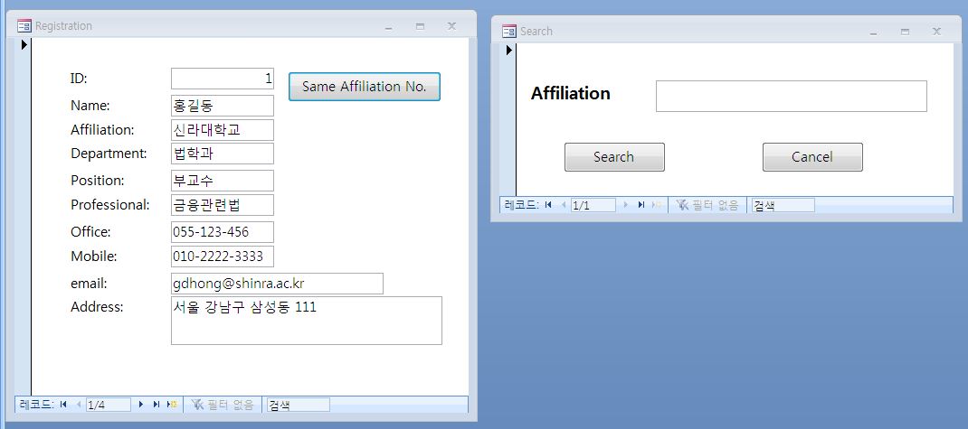Click the Registration window form icon
The width and height of the screenshot is (968, 429).
click(24, 26)
